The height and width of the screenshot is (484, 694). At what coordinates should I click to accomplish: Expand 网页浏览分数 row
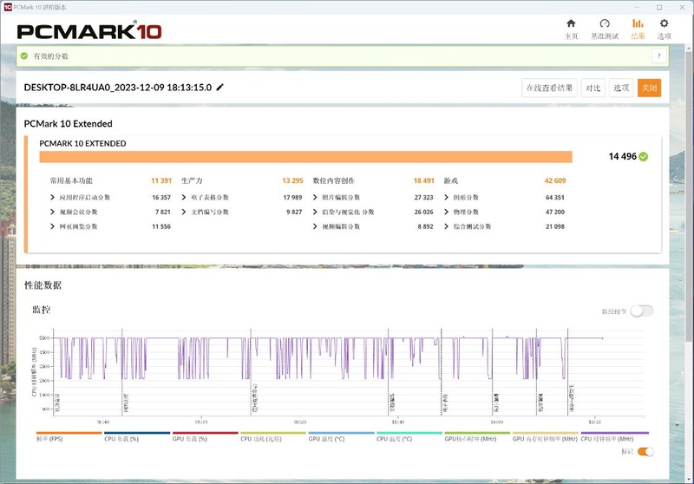click(52, 226)
